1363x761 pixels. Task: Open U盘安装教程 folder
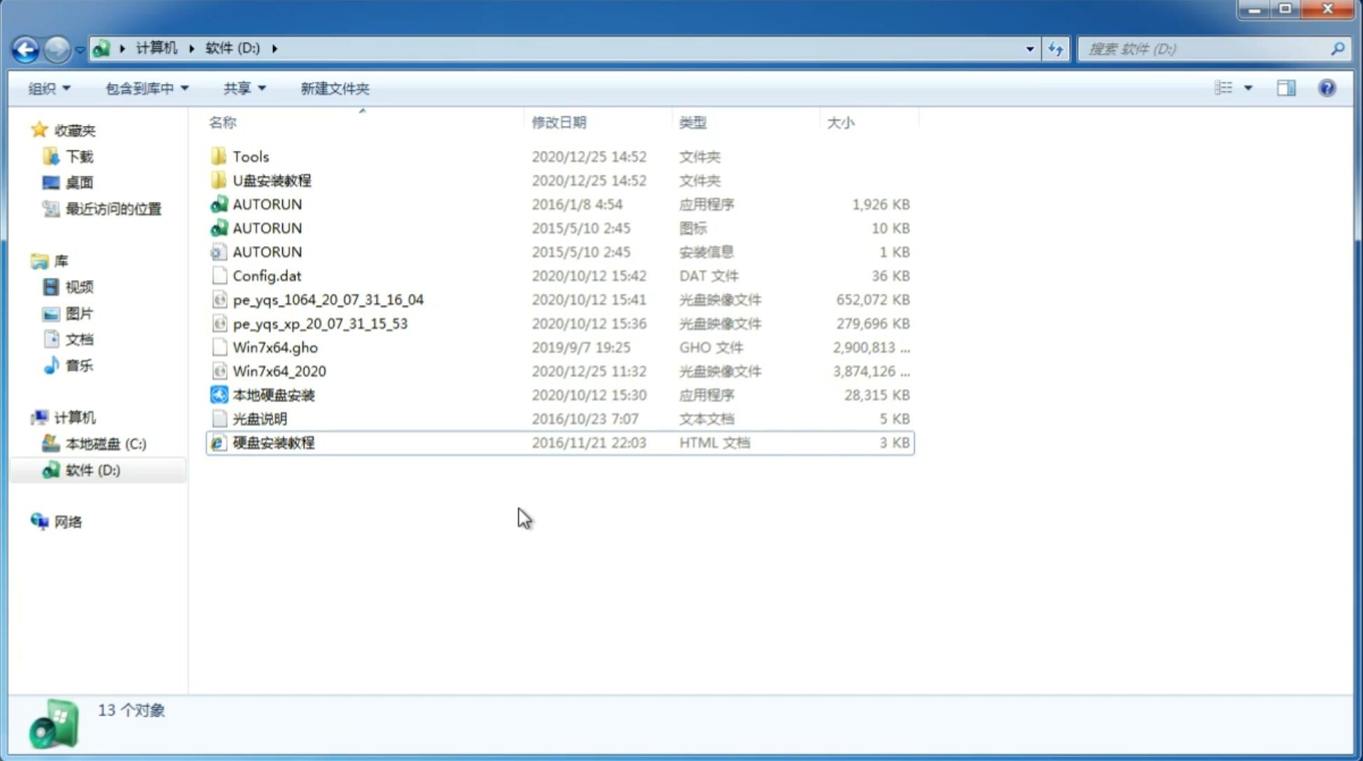click(272, 180)
